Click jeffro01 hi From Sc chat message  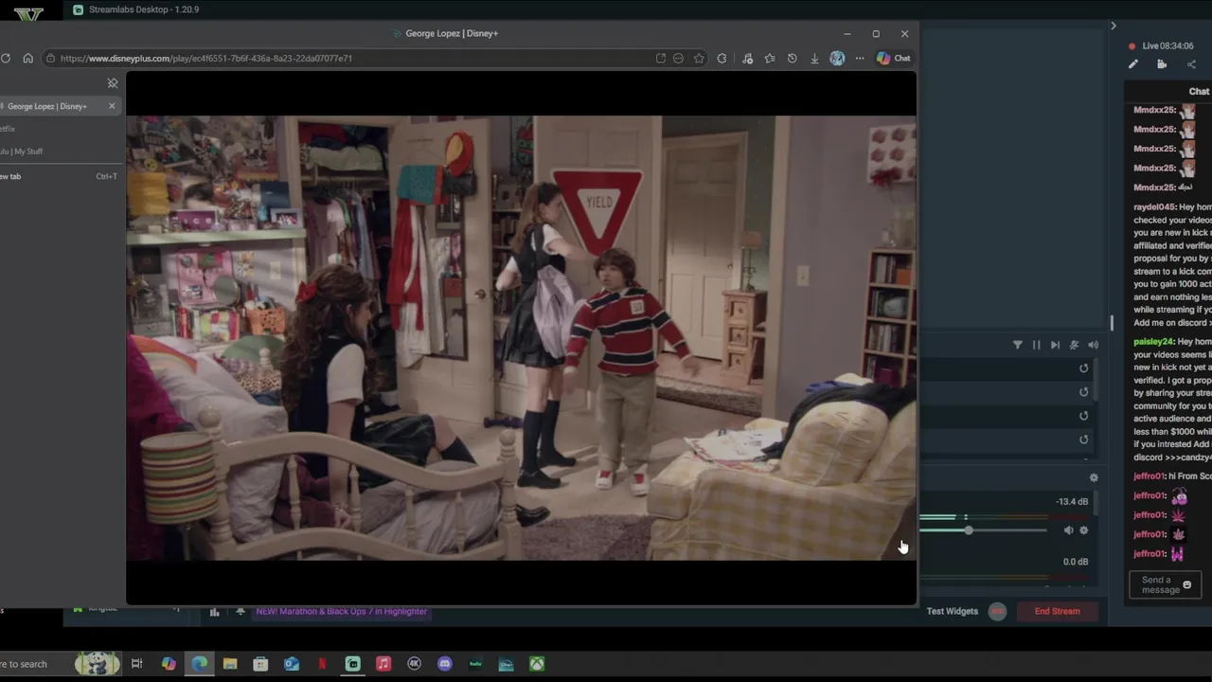(1172, 476)
